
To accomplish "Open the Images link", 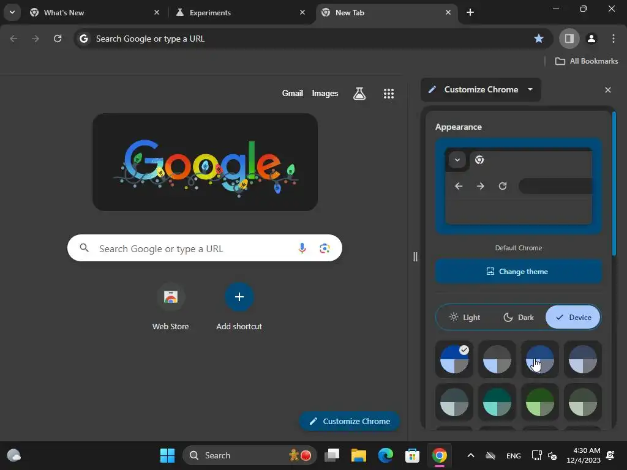I will pyautogui.click(x=325, y=93).
